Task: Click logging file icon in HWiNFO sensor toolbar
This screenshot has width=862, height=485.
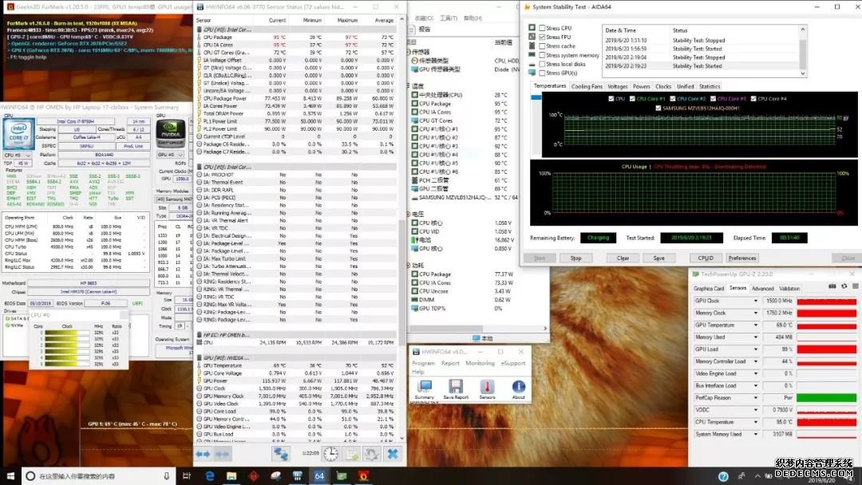Action: point(352,454)
